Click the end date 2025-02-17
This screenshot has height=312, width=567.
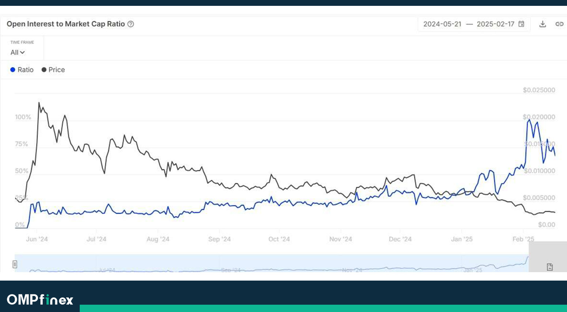click(495, 24)
